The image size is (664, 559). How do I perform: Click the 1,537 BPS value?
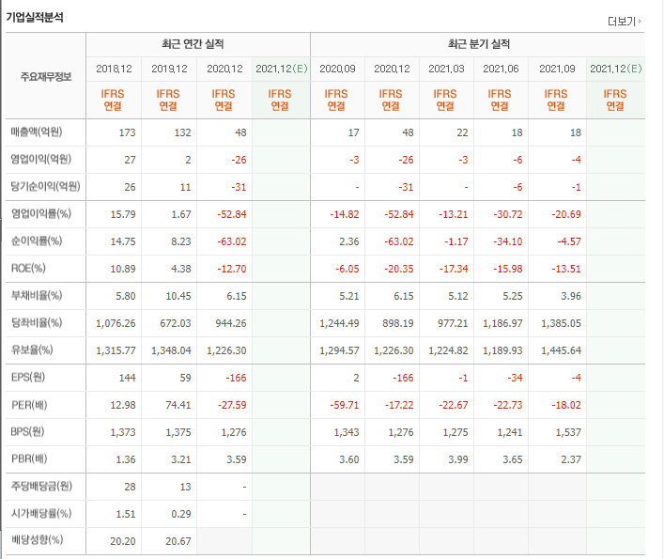click(x=568, y=432)
